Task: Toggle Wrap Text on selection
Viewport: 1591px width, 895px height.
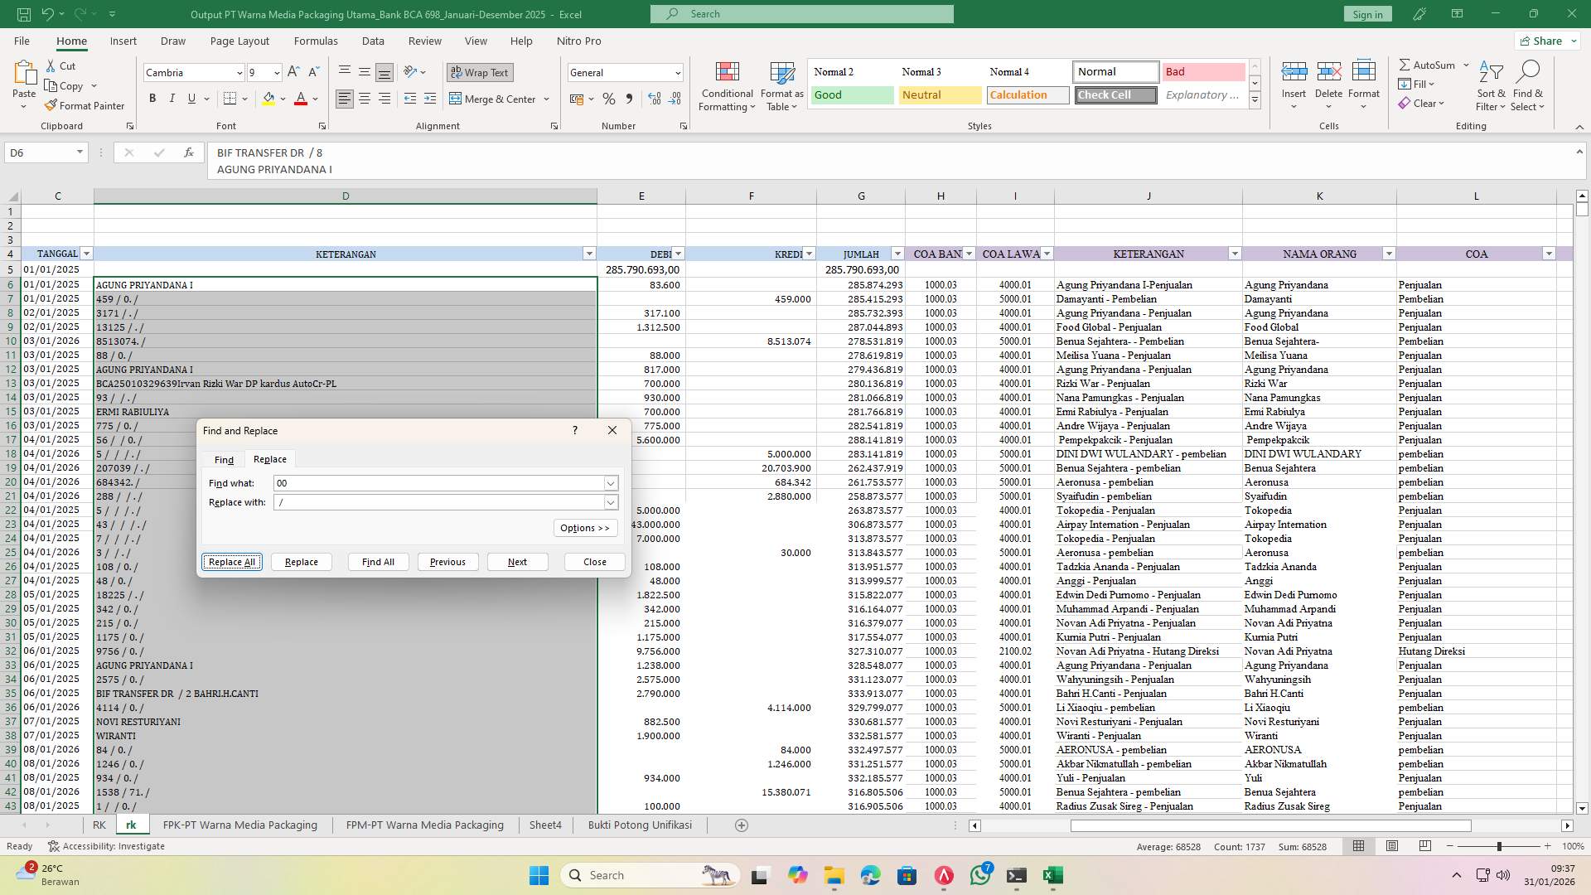Action: tap(480, 72)
